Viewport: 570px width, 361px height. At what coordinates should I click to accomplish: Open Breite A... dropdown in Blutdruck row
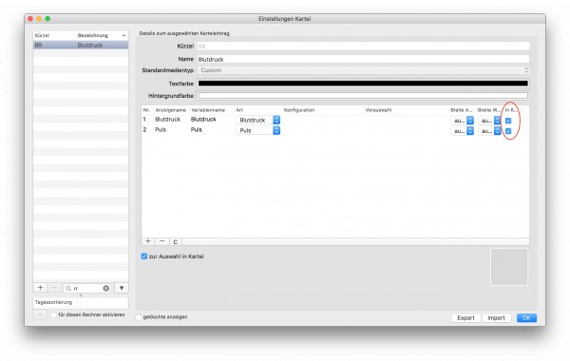463,121
